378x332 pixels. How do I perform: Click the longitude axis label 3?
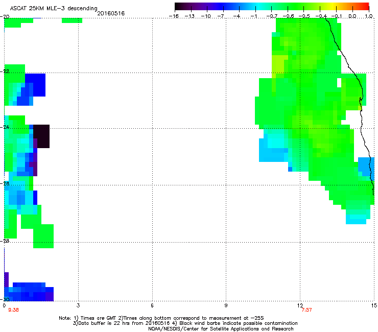click(x=78, y=306)
